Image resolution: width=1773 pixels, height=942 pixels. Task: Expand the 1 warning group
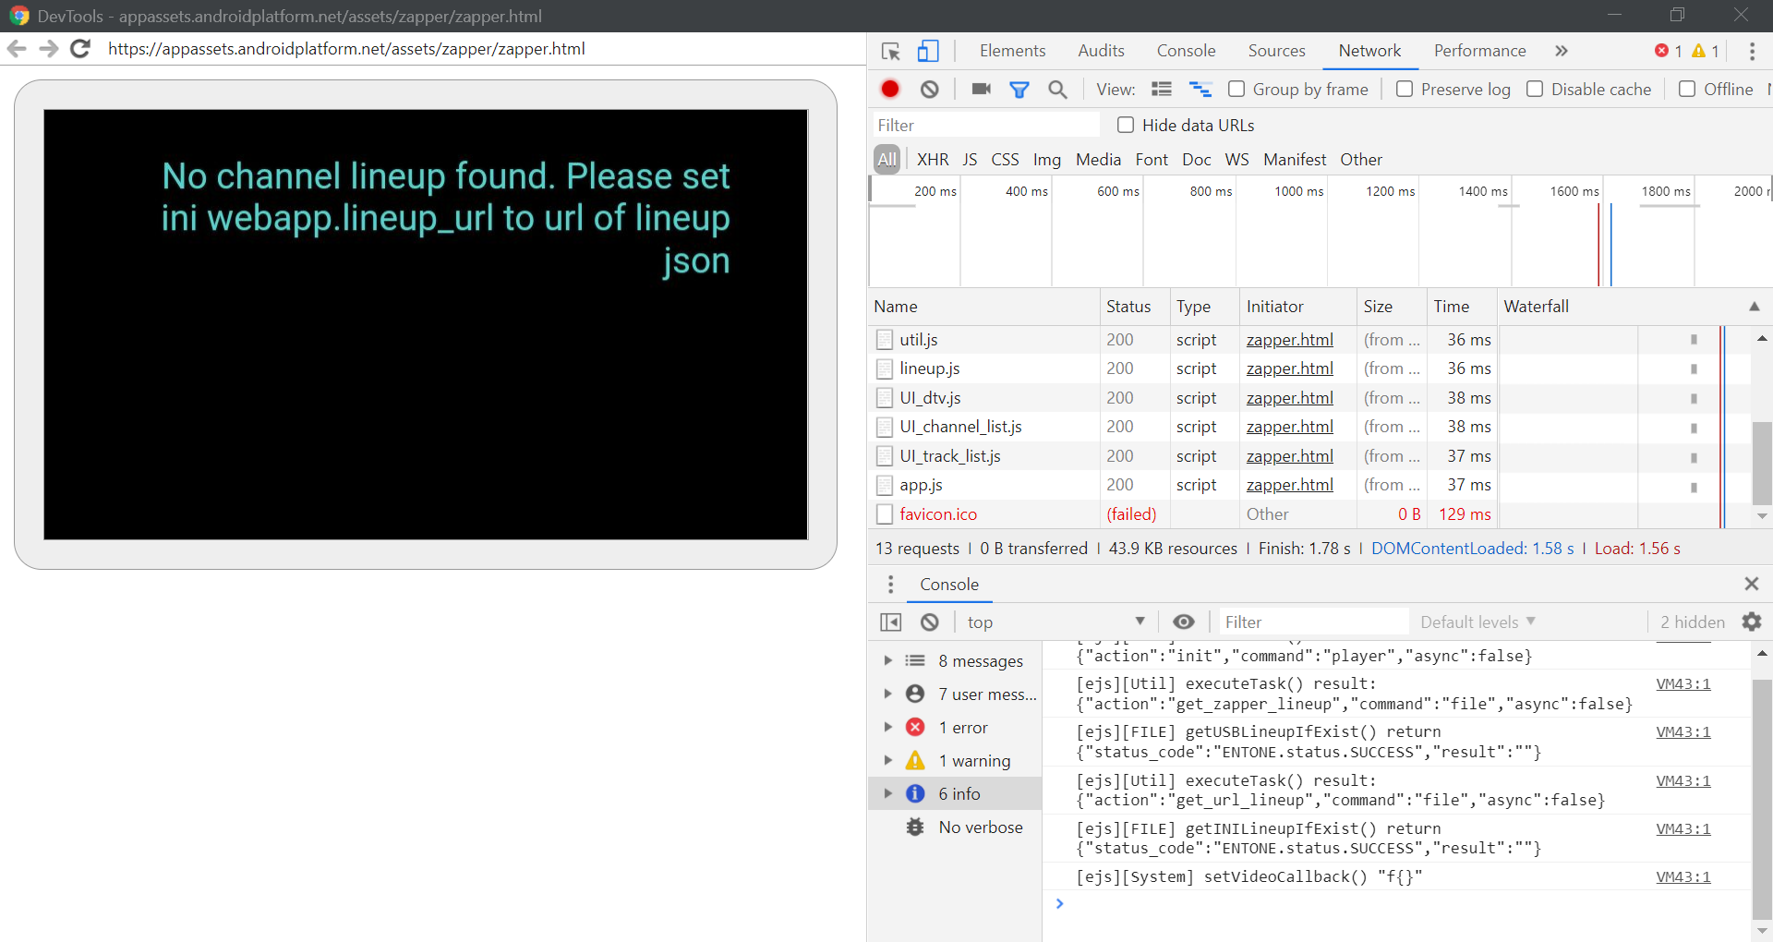tap(887, 761)
